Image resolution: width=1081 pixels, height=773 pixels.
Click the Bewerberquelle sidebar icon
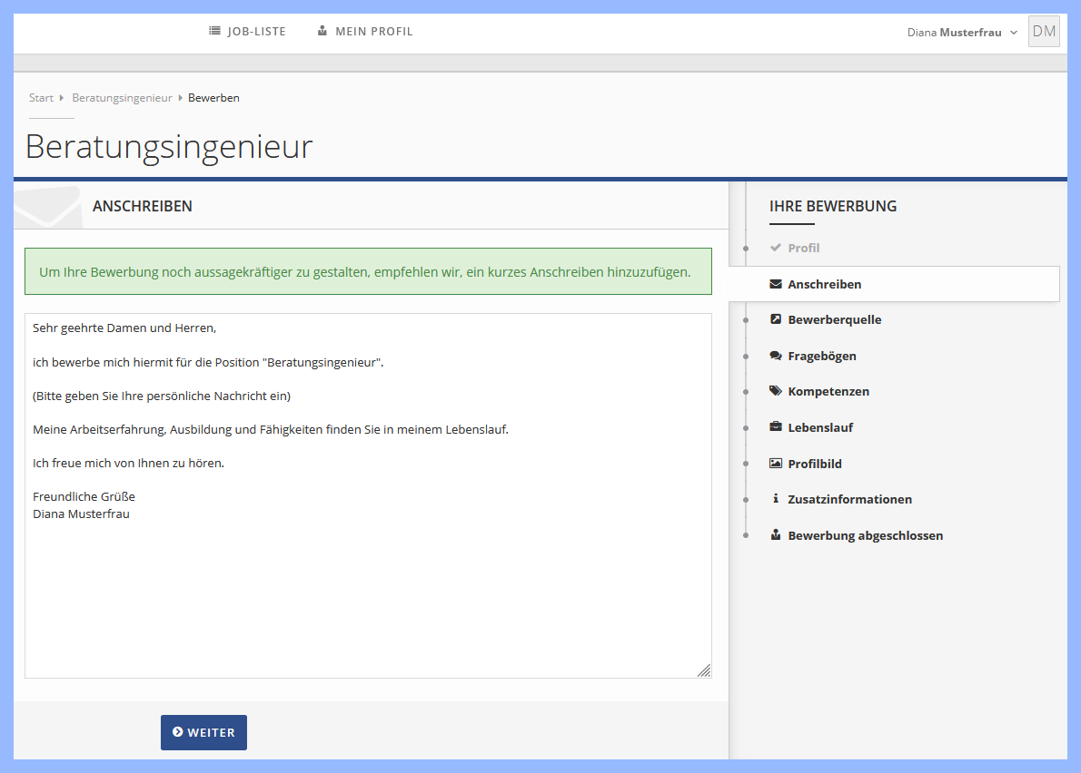click(776, 319)
